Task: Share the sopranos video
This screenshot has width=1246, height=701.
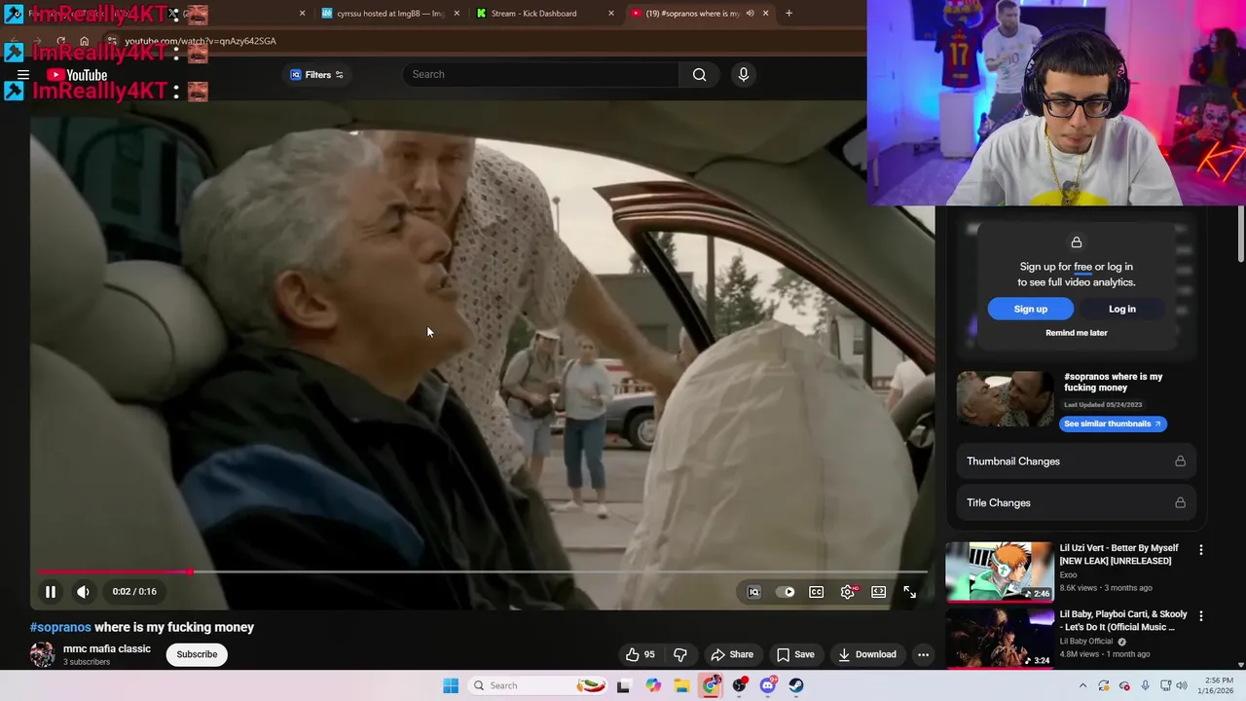Action: (732, 654)
